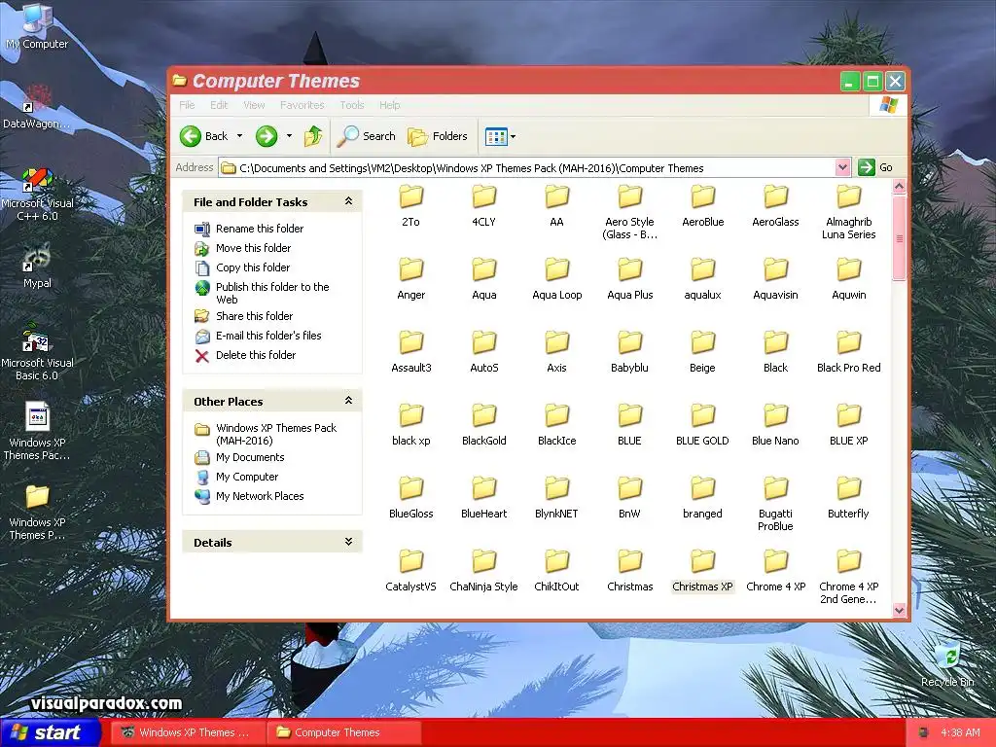Select Mypal desktop icon
Viewport: 996px width, 747px height.
[37, 267]
